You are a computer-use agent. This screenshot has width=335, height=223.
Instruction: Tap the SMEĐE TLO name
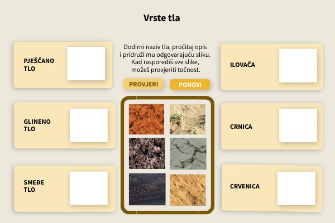[x=34, y=186]
